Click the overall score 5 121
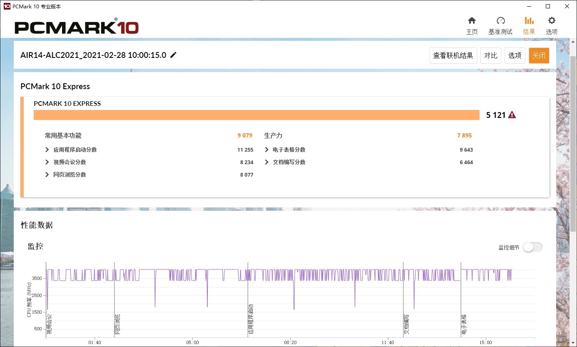Viewport: 577px width, 347px height. click(x=495, y=115)
